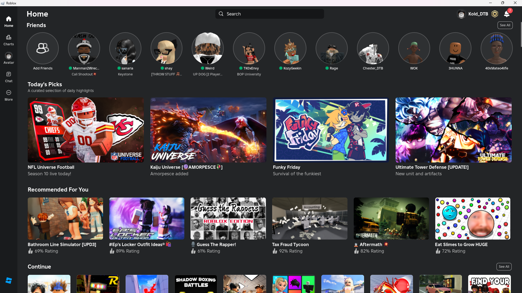This screenshot has height=293, width=522.
Task: Click the Add Friends circle icon
Action: pyautogui.click(x=43, y=48)
